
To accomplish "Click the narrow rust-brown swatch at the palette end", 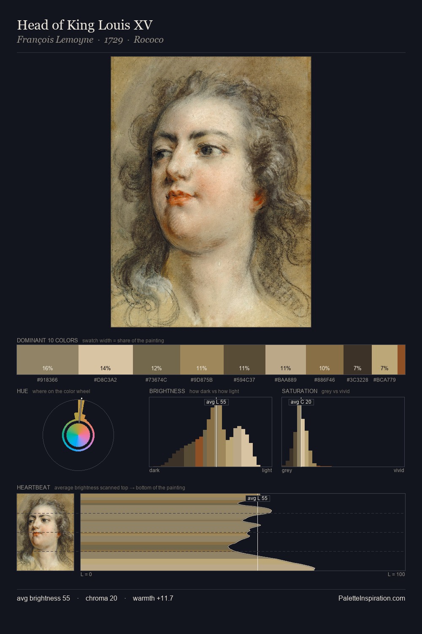I will [x=401, y=360].
